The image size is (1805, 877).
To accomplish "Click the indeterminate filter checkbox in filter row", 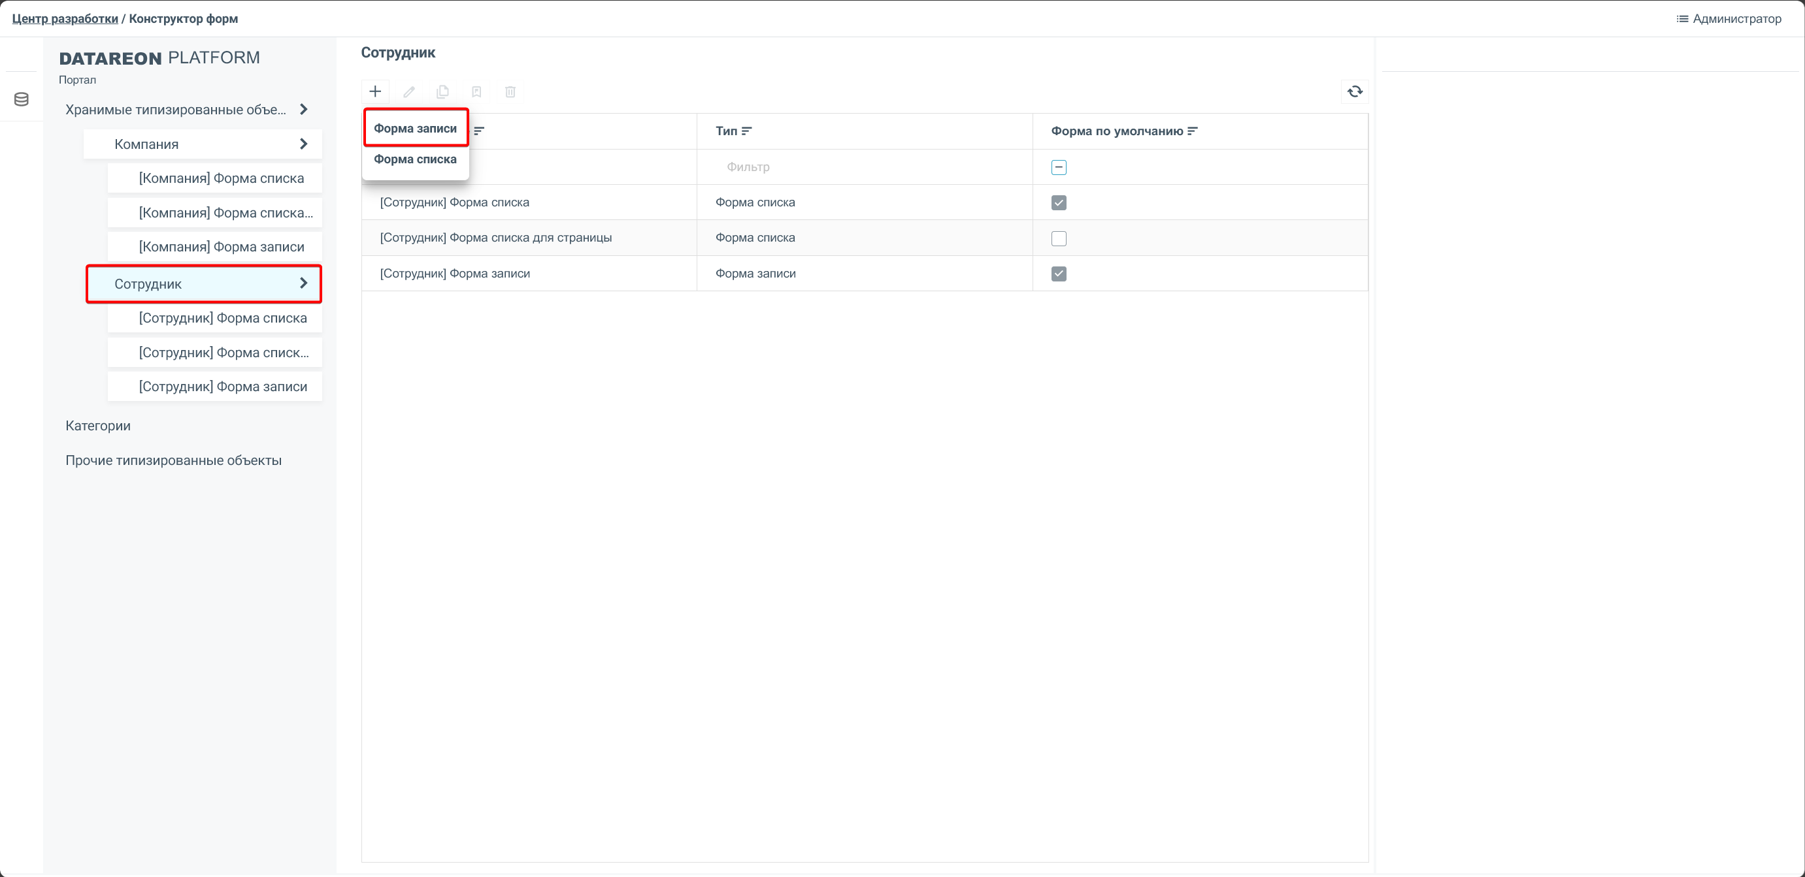I will pyautogui.click(x=1059, y=167).
